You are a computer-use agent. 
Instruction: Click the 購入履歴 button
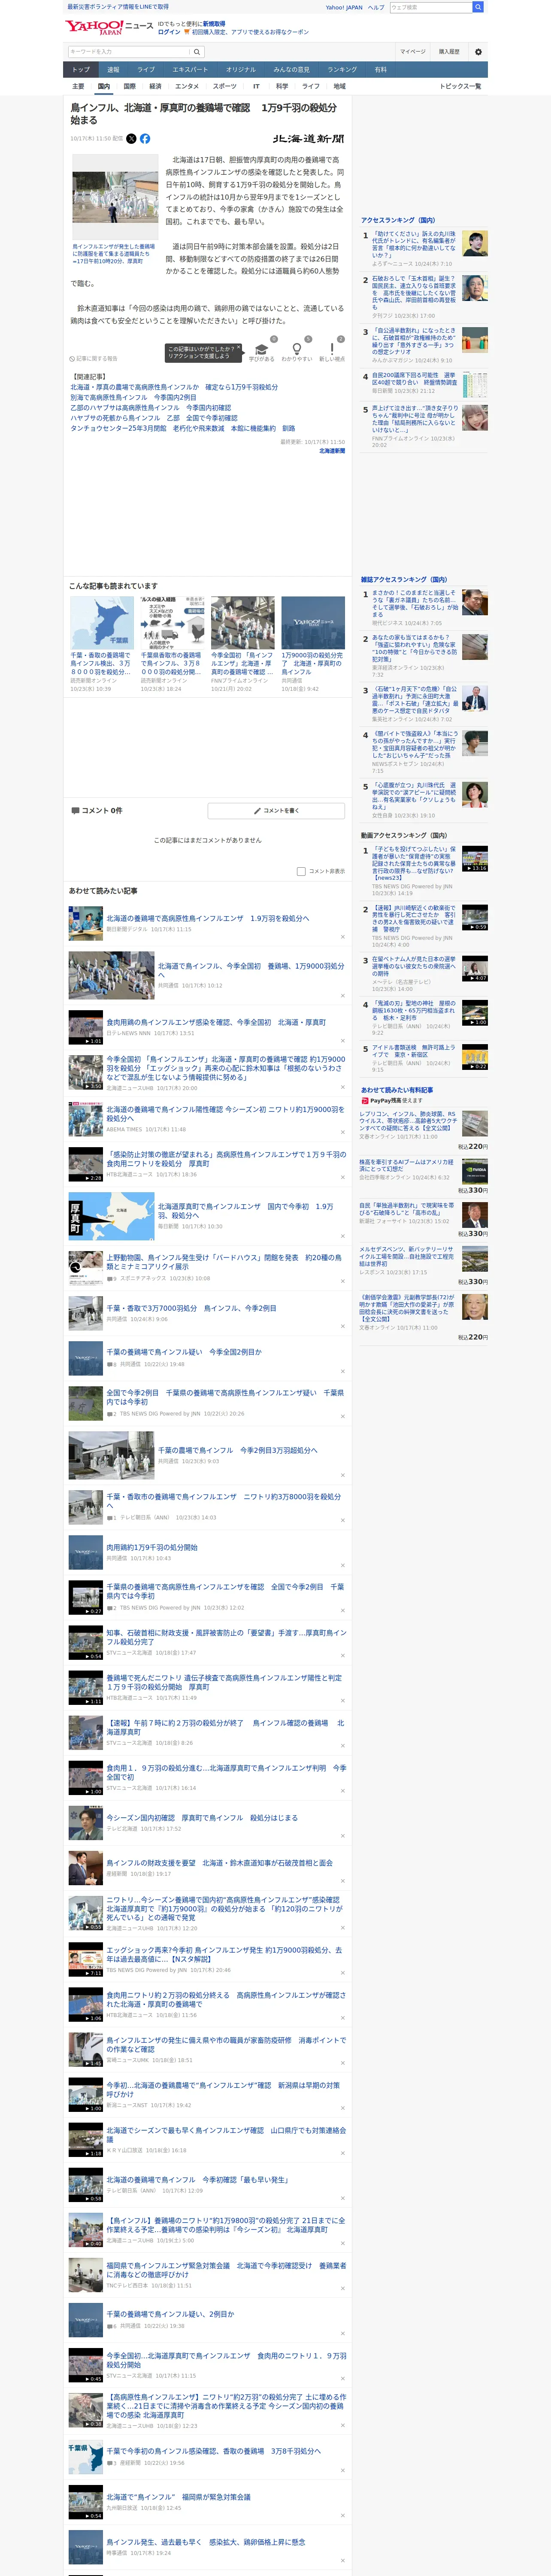pos(449,52)
